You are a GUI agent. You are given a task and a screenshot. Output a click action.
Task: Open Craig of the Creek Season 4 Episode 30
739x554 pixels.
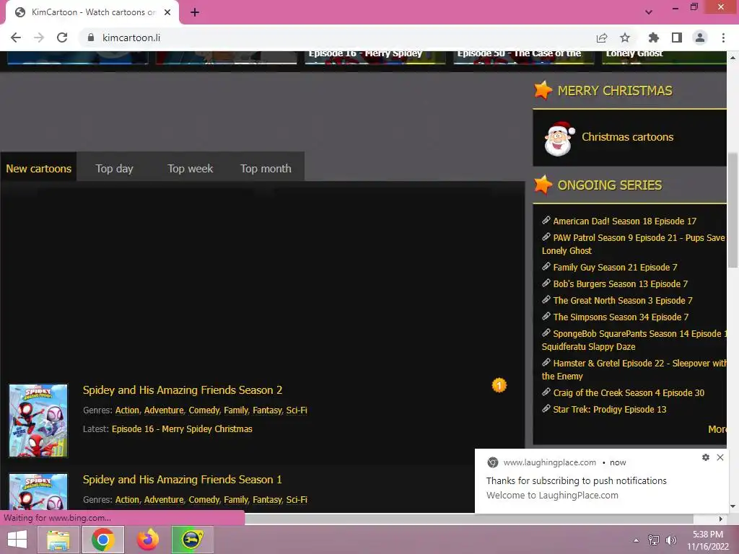(629, 392)
